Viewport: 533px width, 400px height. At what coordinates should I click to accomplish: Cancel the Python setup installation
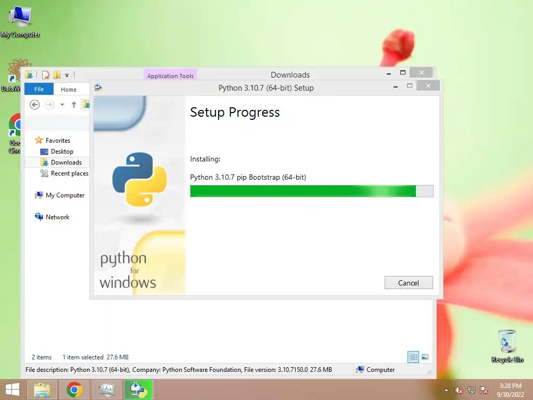point(409,283)
